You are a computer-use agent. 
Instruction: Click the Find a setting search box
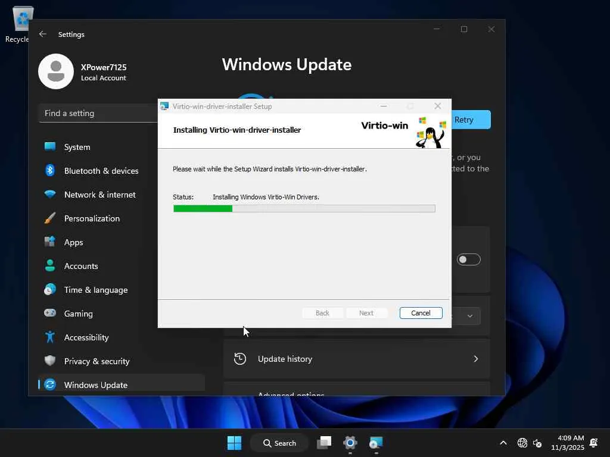[98, 113]
